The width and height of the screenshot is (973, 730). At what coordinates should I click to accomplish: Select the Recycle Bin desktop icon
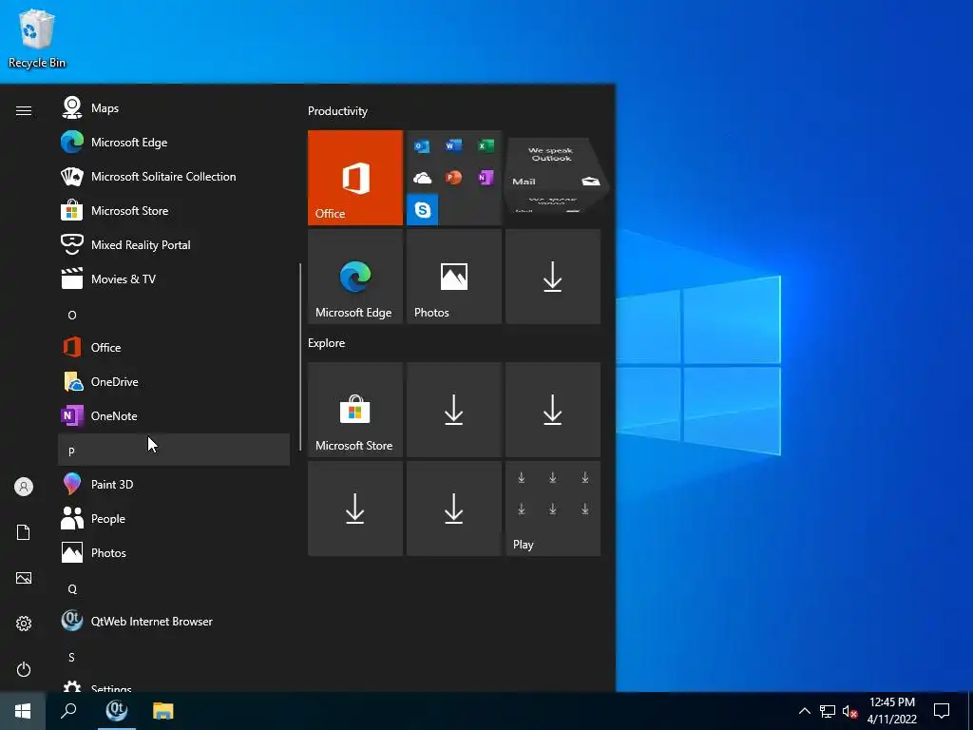pos(37,38)
